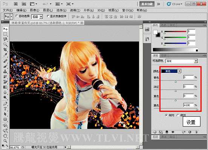This screenshot has width=208, height=150.
Task: Select the Hand tool
Action: tap(5, 136)
